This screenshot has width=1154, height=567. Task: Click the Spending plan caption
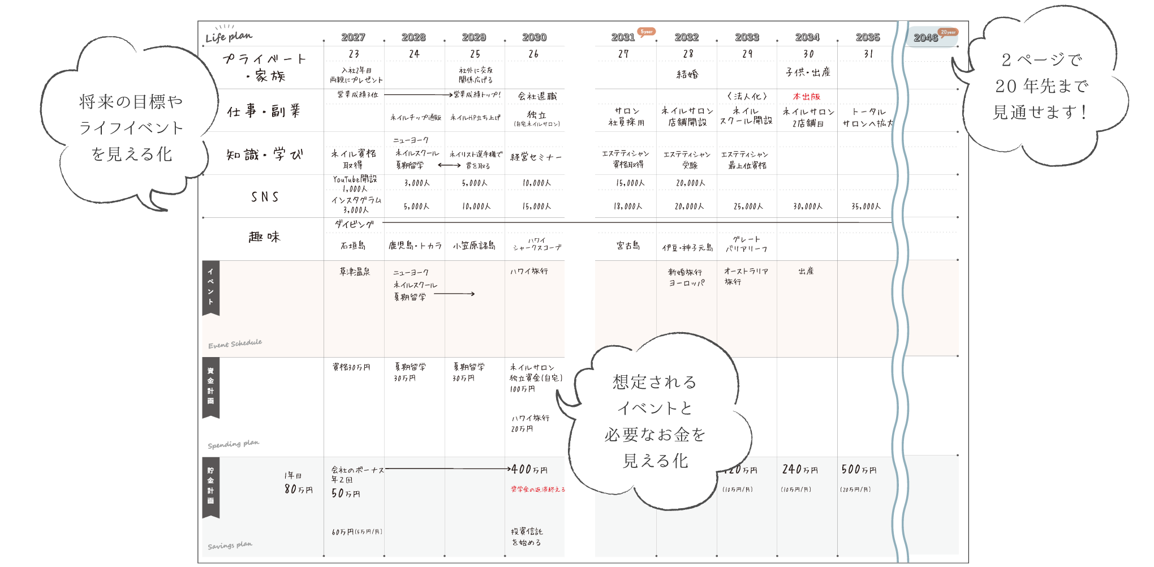[233, 444]
